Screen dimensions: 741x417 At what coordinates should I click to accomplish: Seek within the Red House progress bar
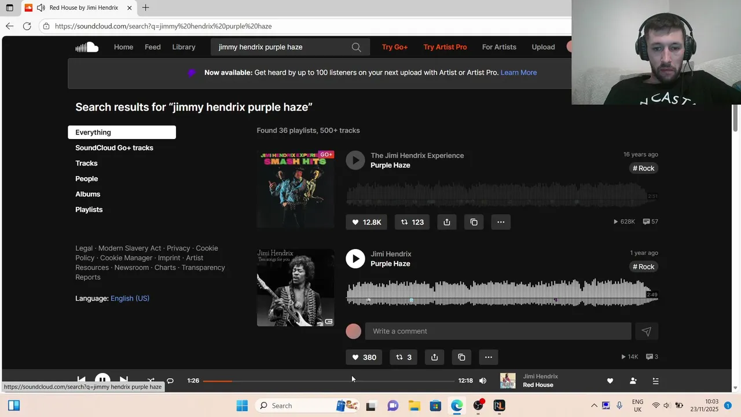(x=329, y=381)
